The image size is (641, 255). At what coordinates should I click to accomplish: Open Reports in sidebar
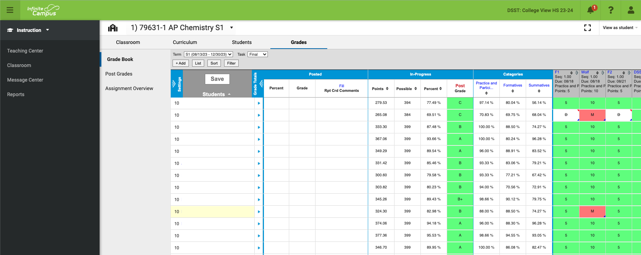[x=16, y=94]
